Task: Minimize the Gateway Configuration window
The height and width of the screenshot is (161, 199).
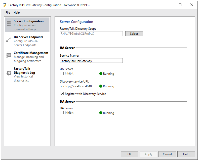Action: pos(169,5)
